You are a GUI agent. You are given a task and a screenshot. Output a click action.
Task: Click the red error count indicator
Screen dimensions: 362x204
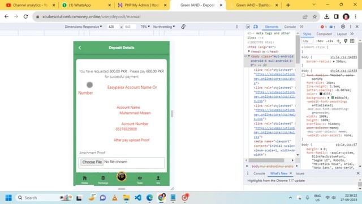click(324, 27)
